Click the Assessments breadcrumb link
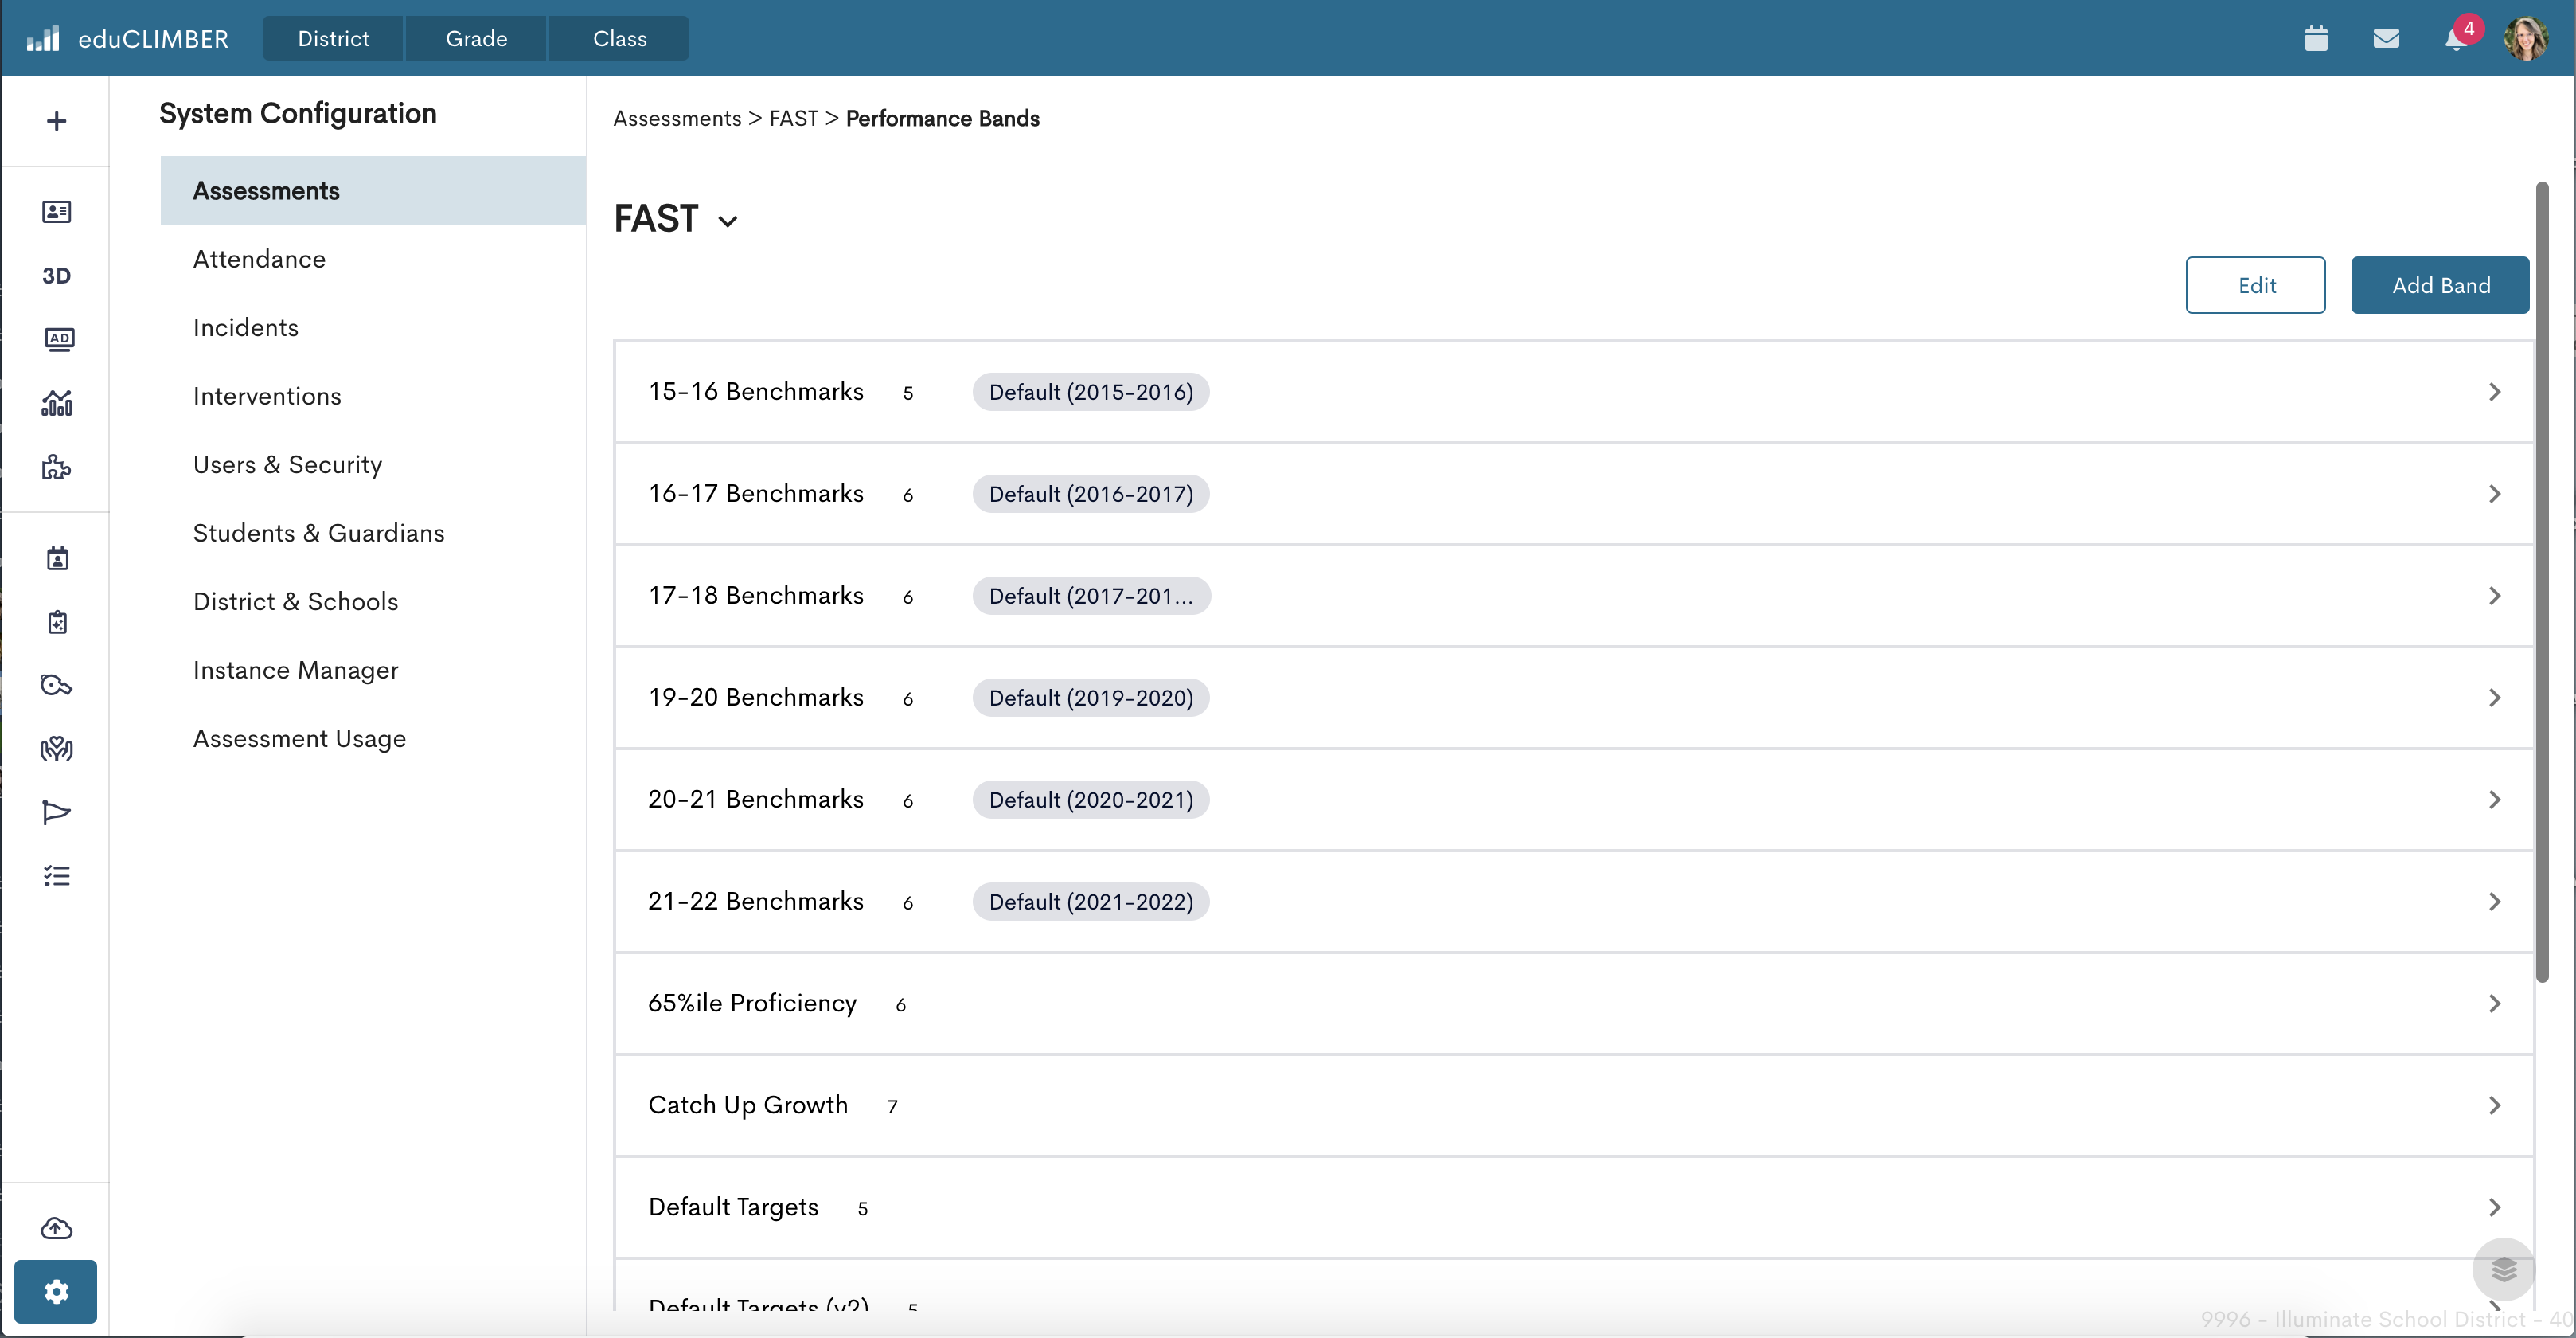 coord(677,118)
